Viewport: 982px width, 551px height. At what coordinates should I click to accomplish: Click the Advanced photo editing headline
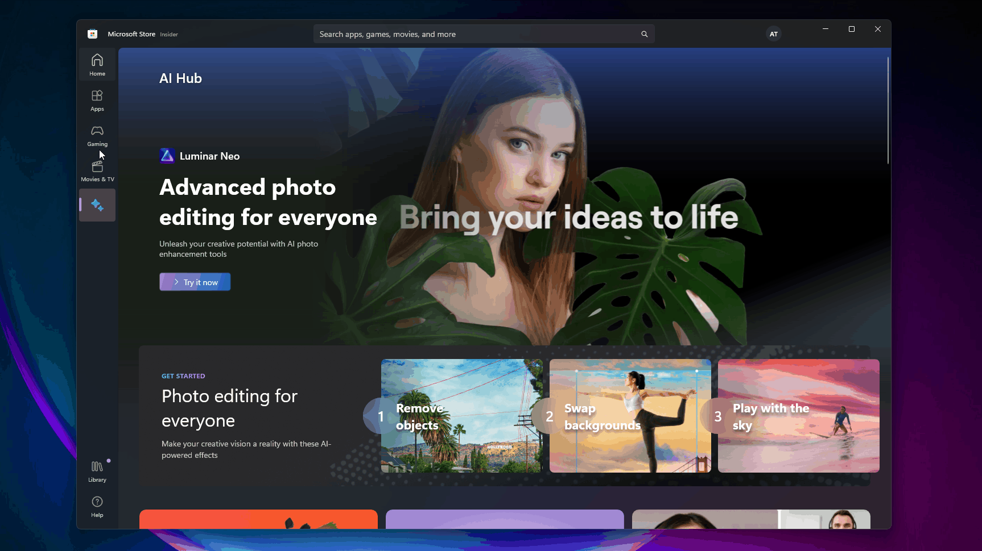pos(268,202)
